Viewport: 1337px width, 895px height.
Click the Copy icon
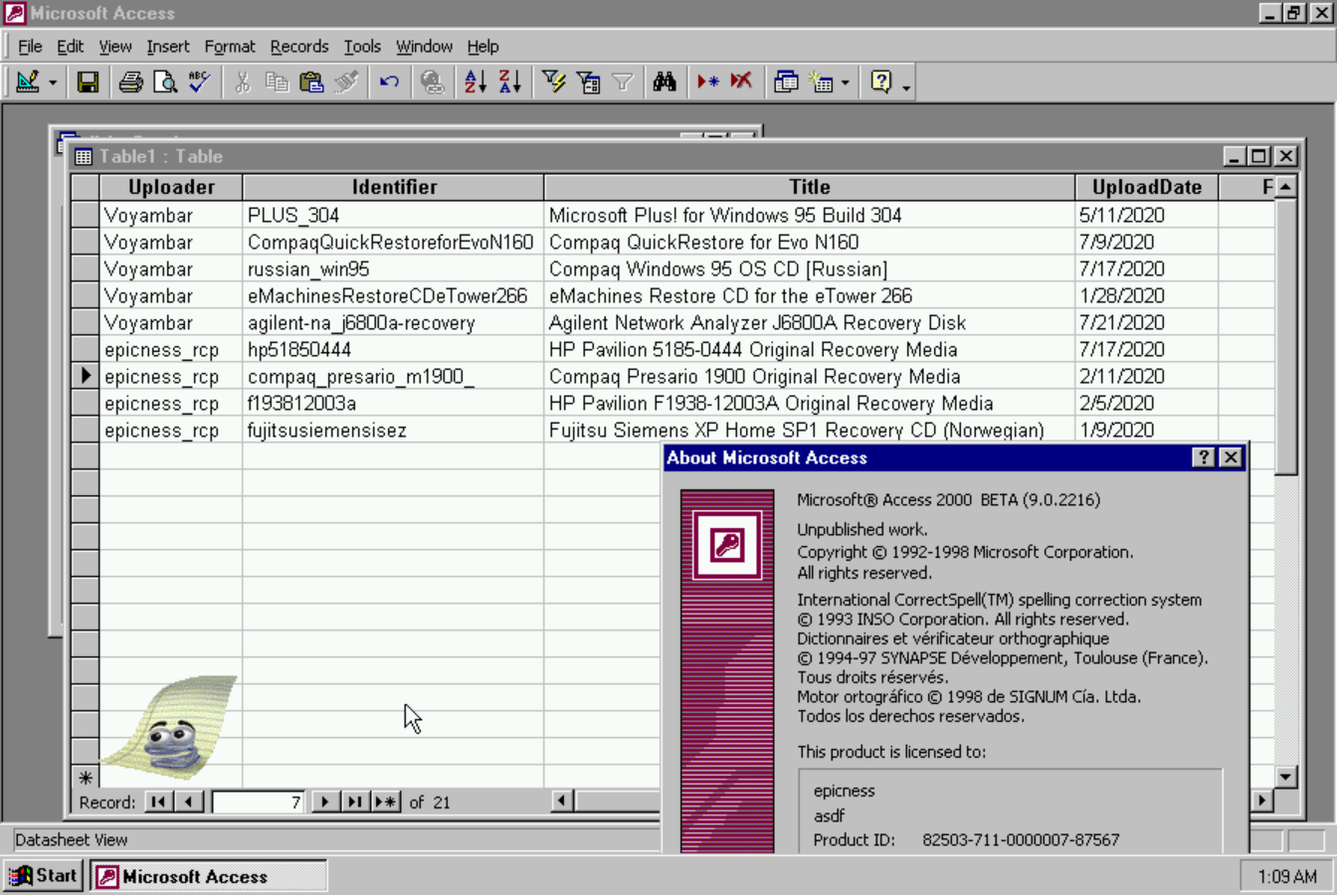(x=277, y=82)
